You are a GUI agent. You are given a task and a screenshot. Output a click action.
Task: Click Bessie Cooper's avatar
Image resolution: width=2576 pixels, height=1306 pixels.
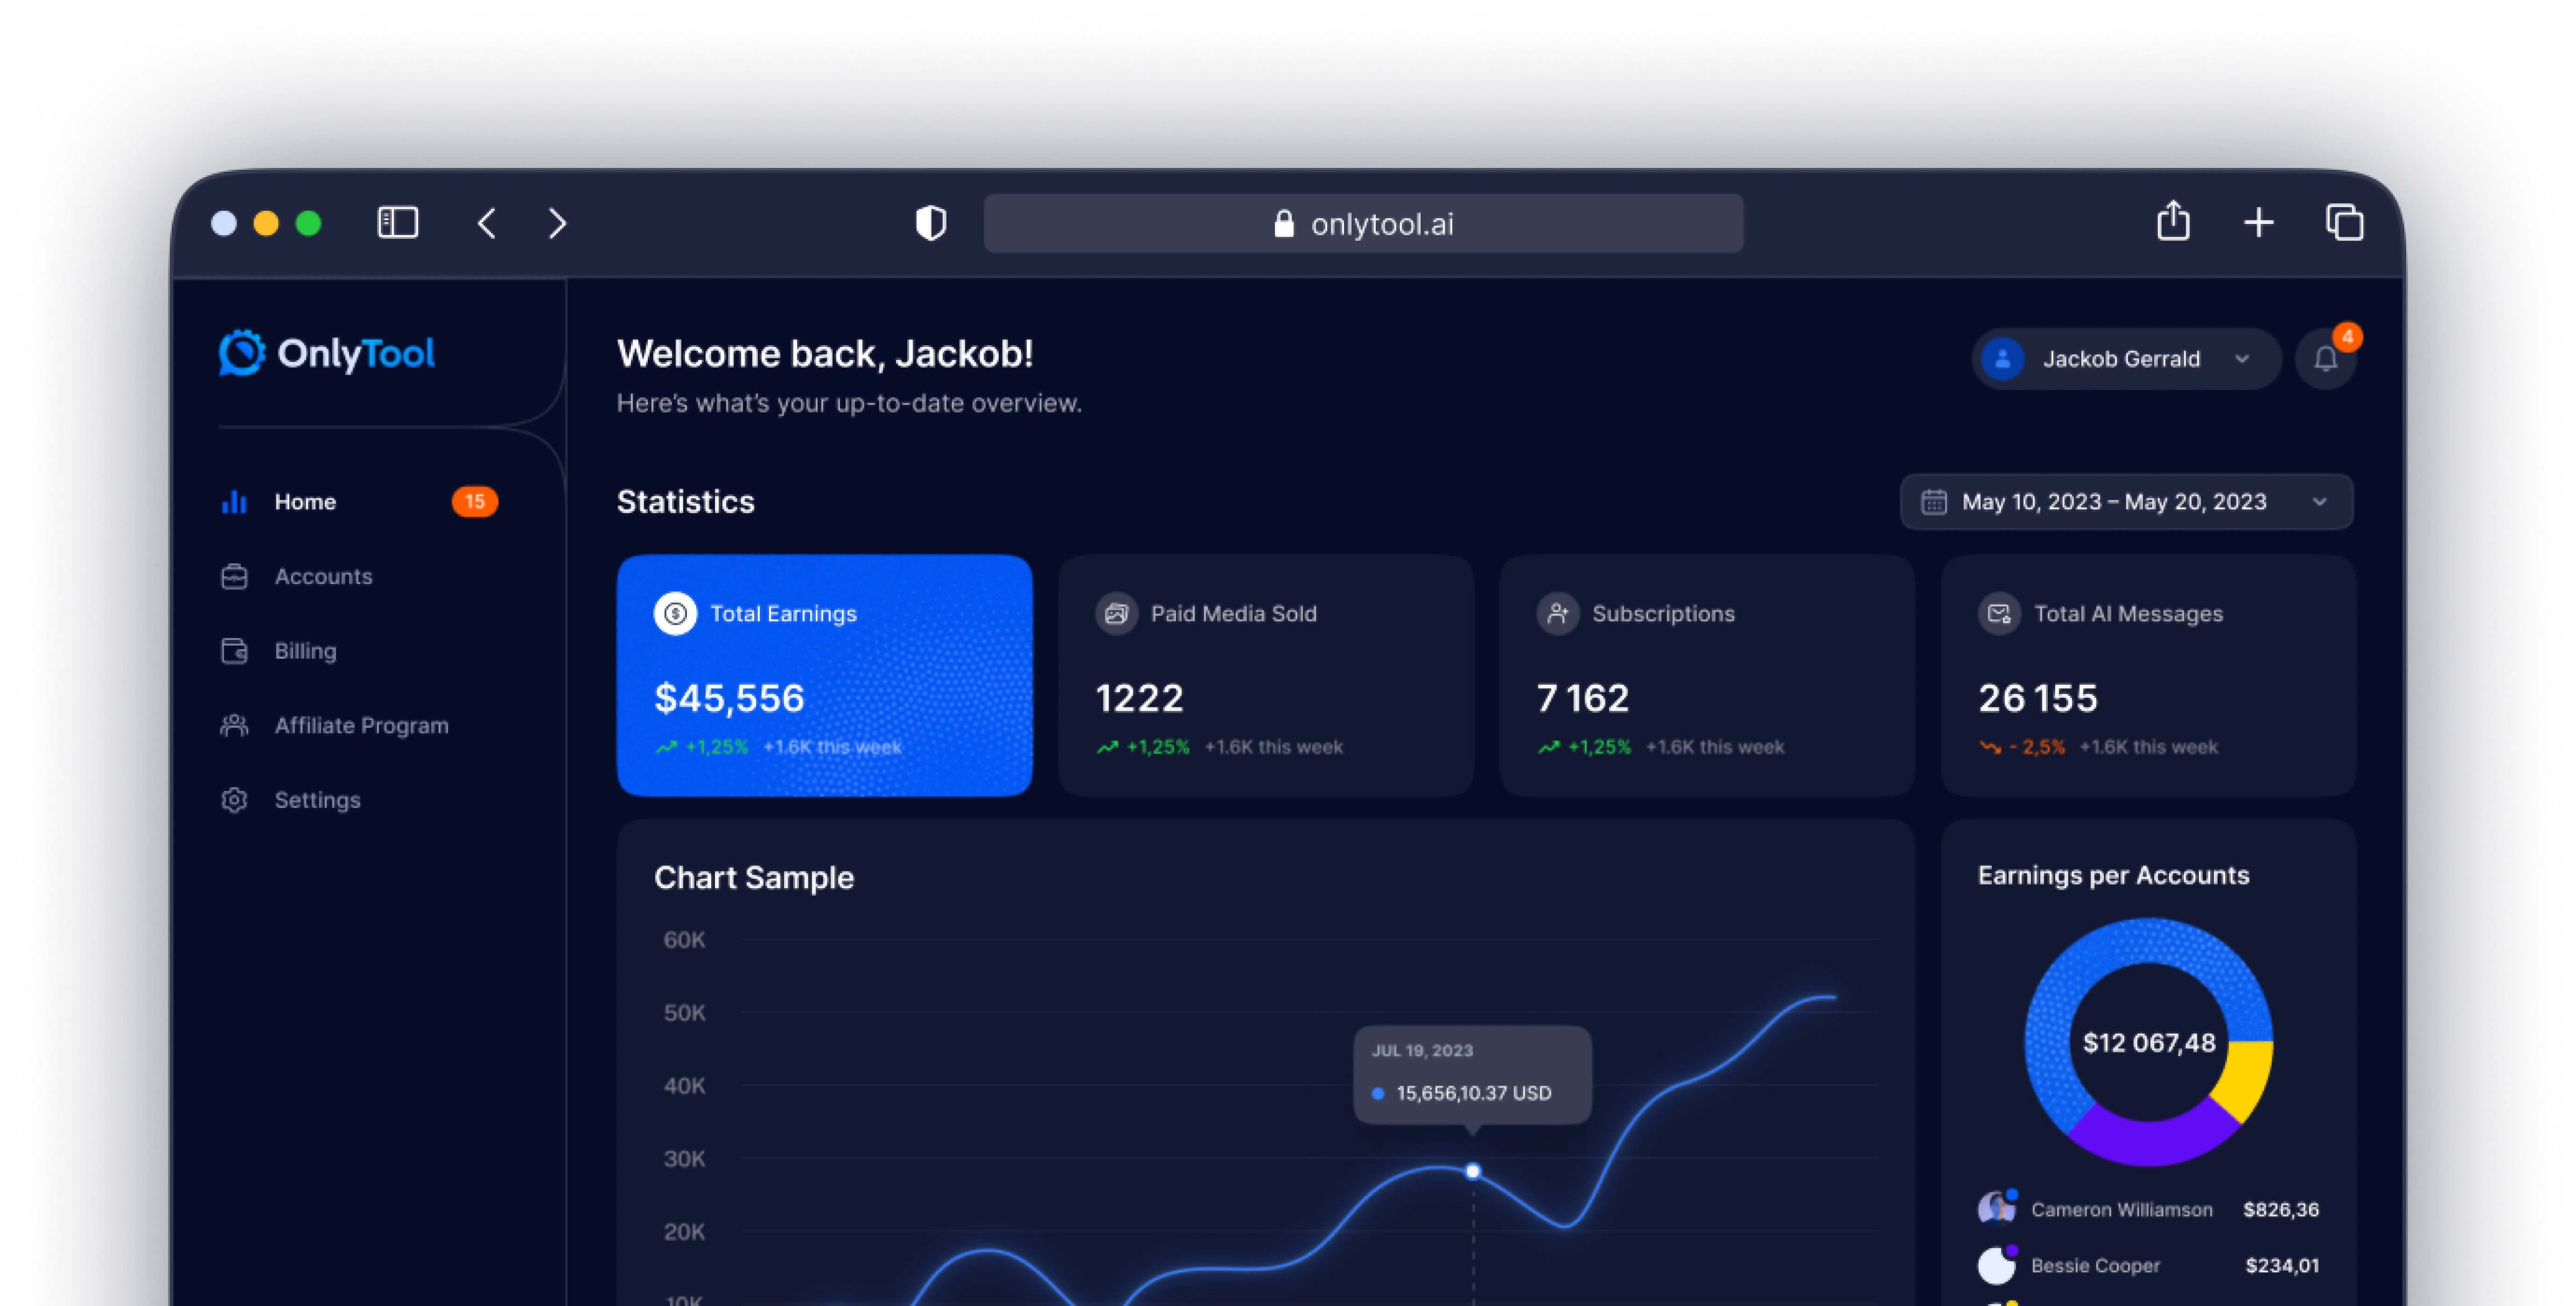tap(1996, 1264)
